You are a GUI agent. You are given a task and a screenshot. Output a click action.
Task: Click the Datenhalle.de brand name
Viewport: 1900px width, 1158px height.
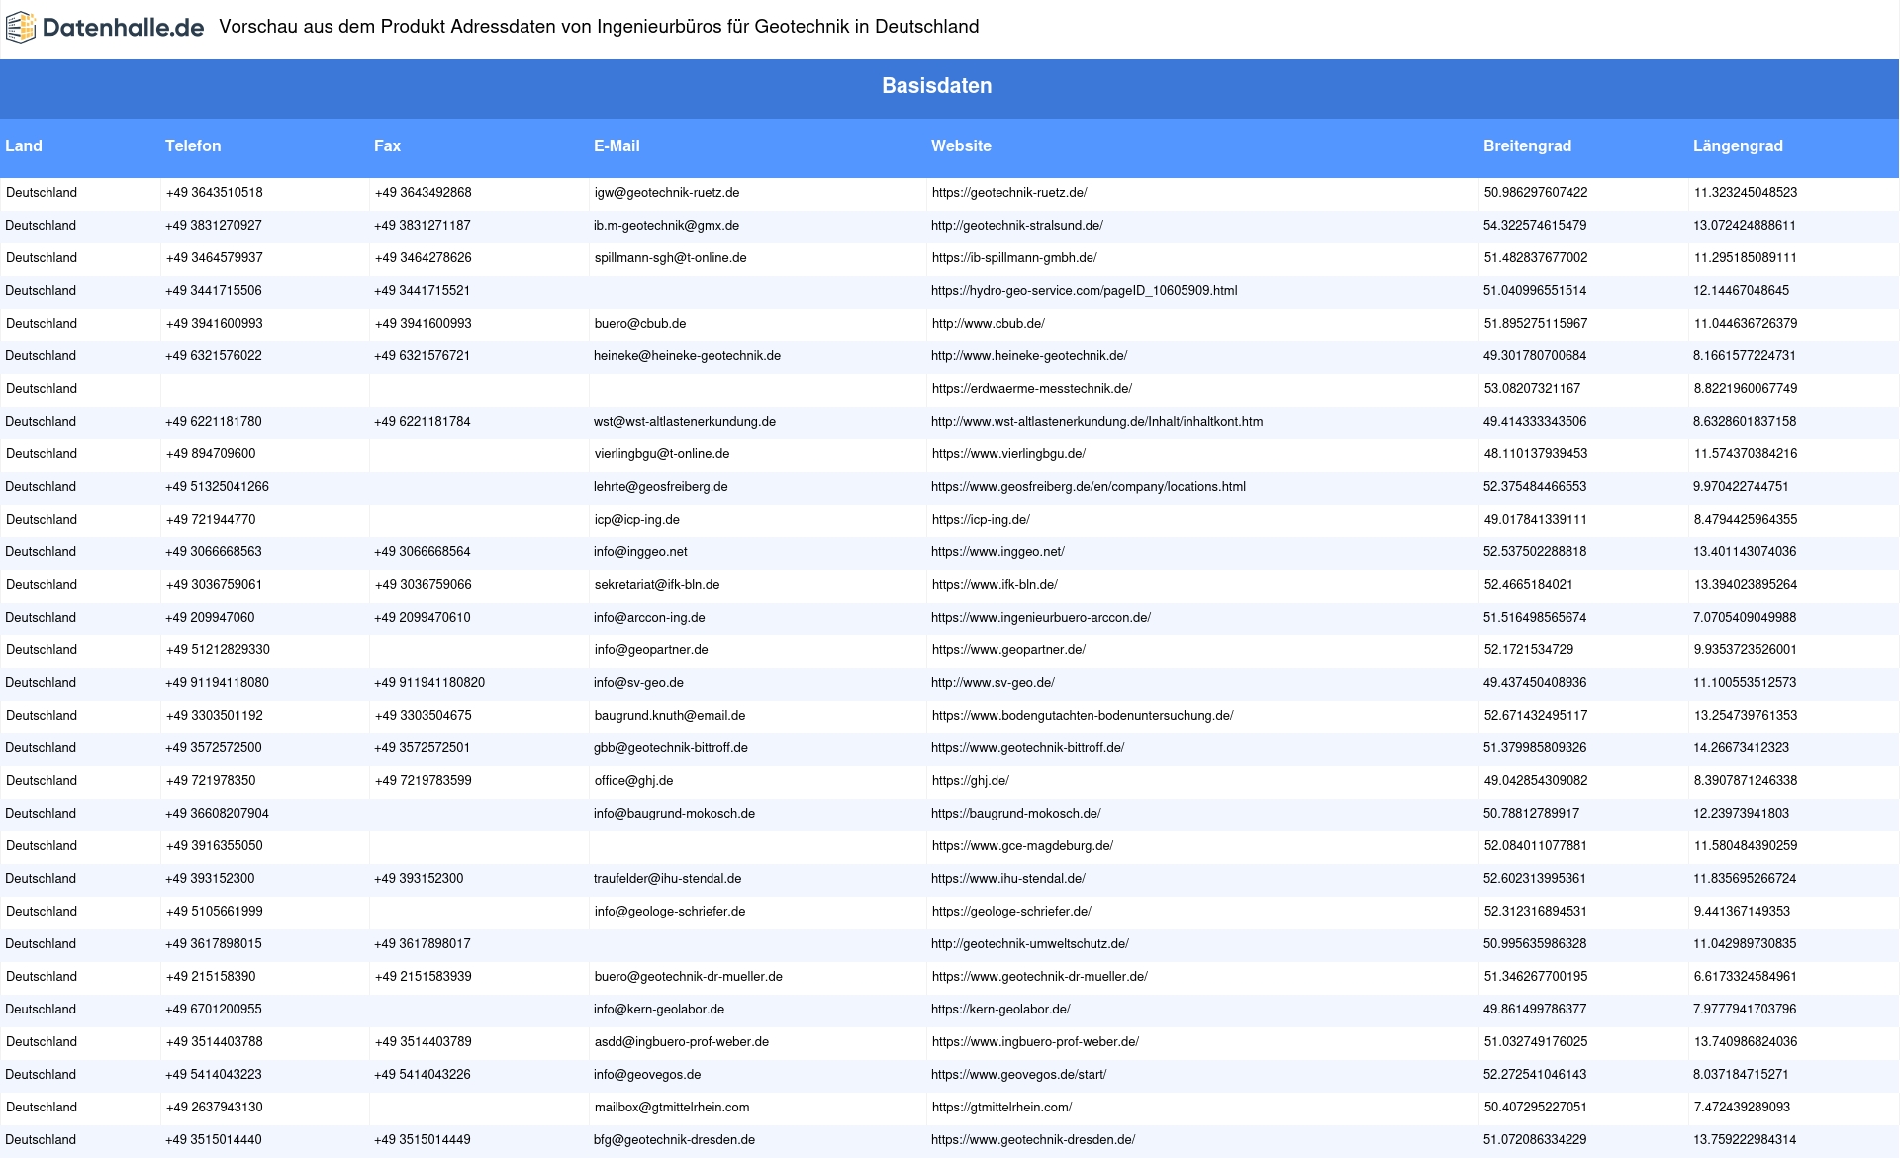point(123,28)
